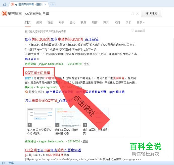Open the 更多 dropdown menu
The width and height of the screenshot is (174, 165).
(141, 23)
